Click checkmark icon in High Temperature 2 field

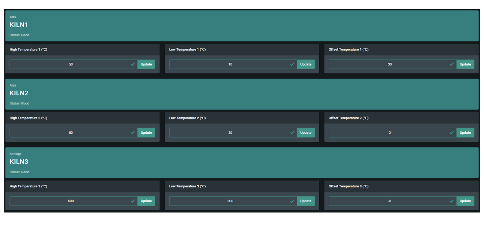click(x=132, y=133)
